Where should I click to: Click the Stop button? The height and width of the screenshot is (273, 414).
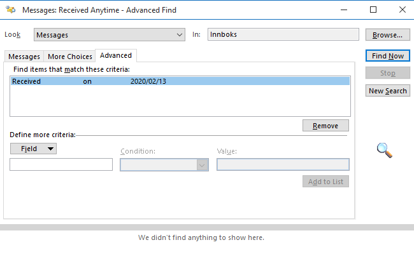pyautogui.click(x=388, y=73)
